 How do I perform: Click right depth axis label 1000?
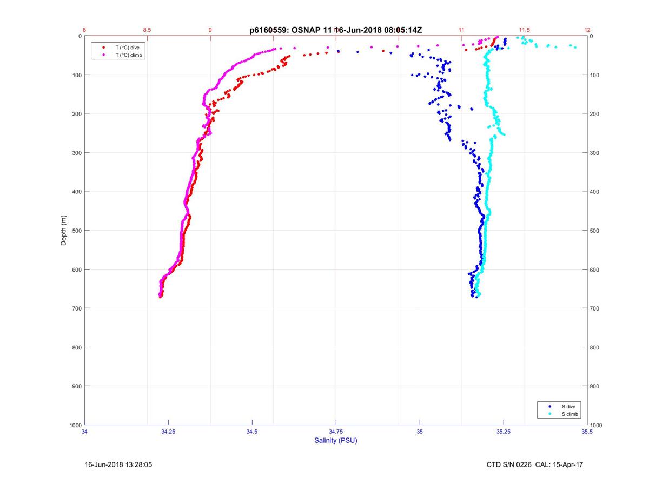597,425
